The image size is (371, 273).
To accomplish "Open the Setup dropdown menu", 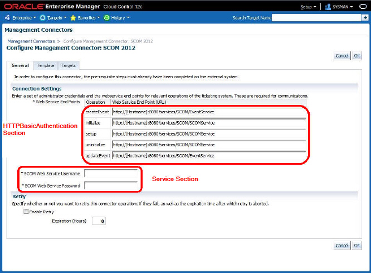I will click(x=308, y=7).
